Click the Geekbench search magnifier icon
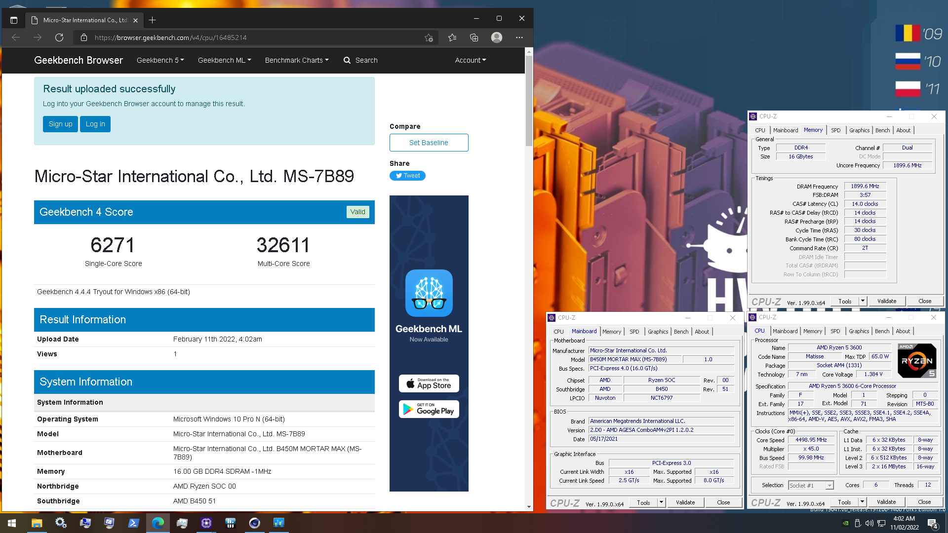 [x=347, y=60]
